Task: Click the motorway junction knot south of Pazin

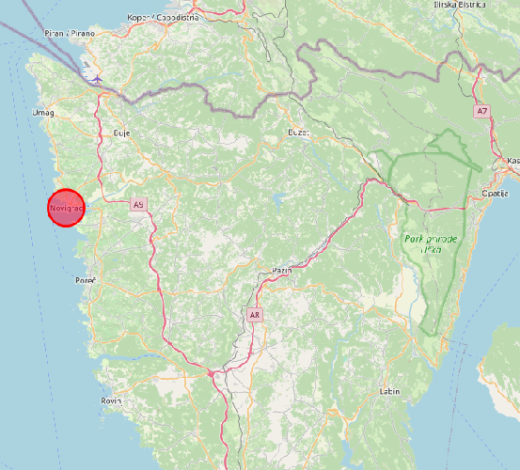Action: [x=211, y=374]
